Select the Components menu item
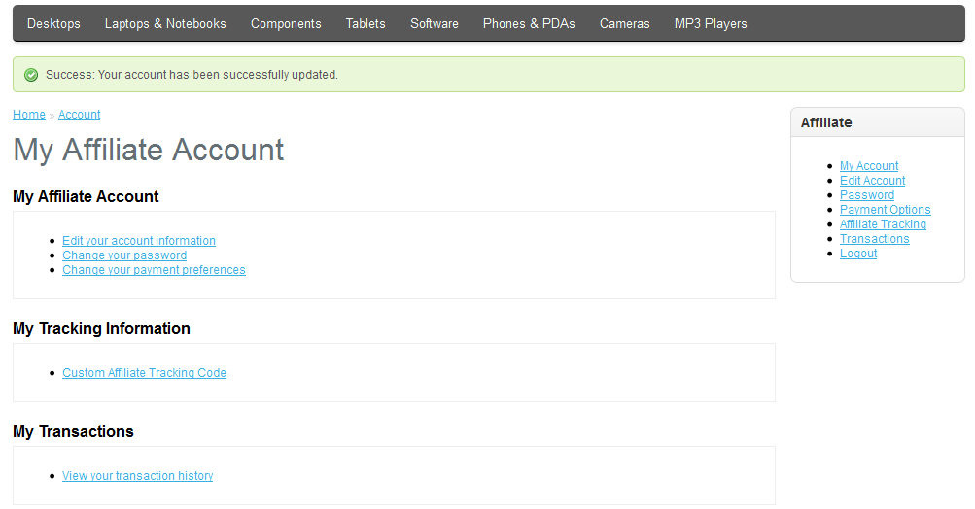This screenshot has height=509, width=975. [x=286, y=23]
